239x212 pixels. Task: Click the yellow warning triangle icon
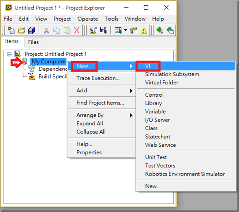144,30
